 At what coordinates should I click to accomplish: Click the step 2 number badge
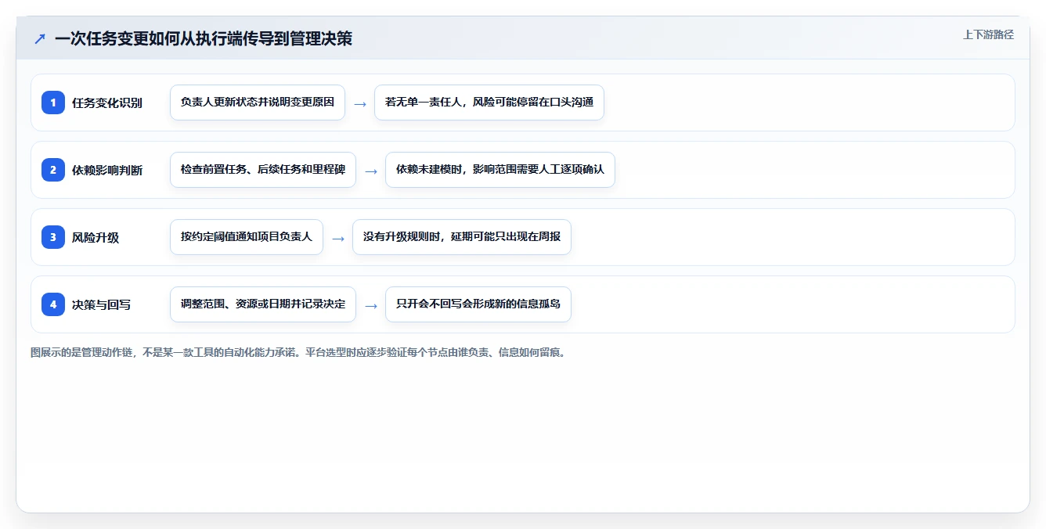tap(53, 170)
